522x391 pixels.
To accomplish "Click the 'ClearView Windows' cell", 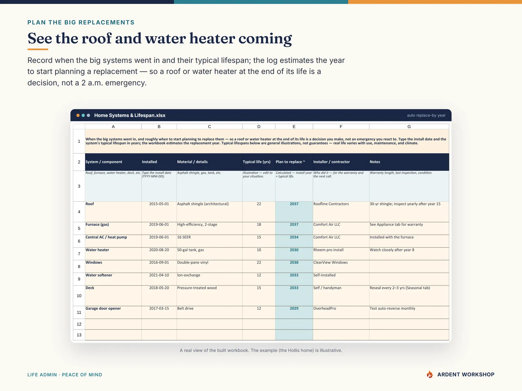I will pos(341,267).
